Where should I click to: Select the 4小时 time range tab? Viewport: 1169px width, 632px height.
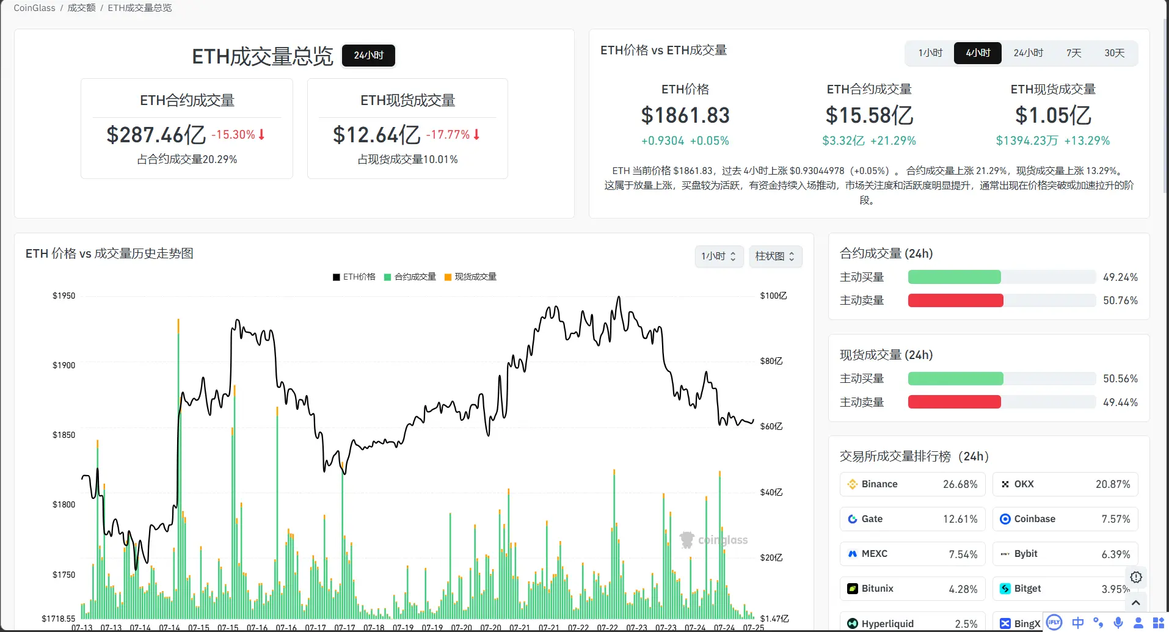pyautogui.click(x=978, y=53)
